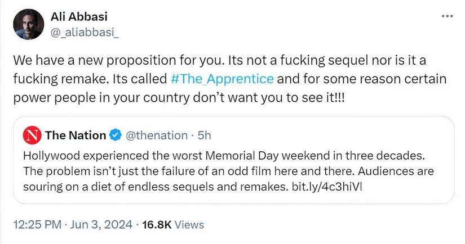Image resolution: width=465 pixels, height=244 pixels.
Task: Click The Nation red N logo
Action: point(31,135)
